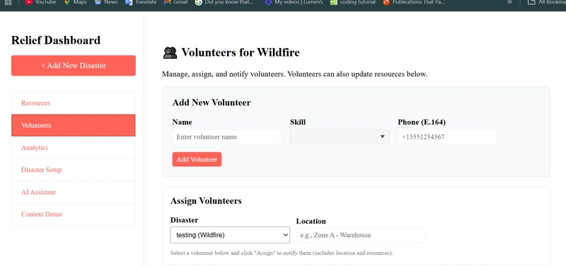566x266 pixels.
Task: Click the Add Volunteer button
Action: coord(197,159)
